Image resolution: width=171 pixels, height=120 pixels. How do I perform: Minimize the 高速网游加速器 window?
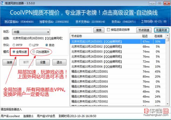click(x=152, y=3)
